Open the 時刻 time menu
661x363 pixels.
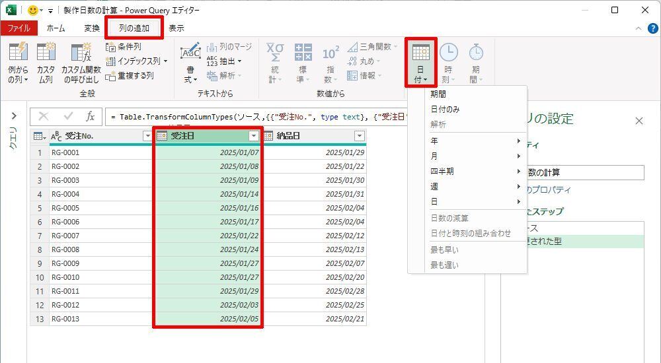click(x=449, y=63)
